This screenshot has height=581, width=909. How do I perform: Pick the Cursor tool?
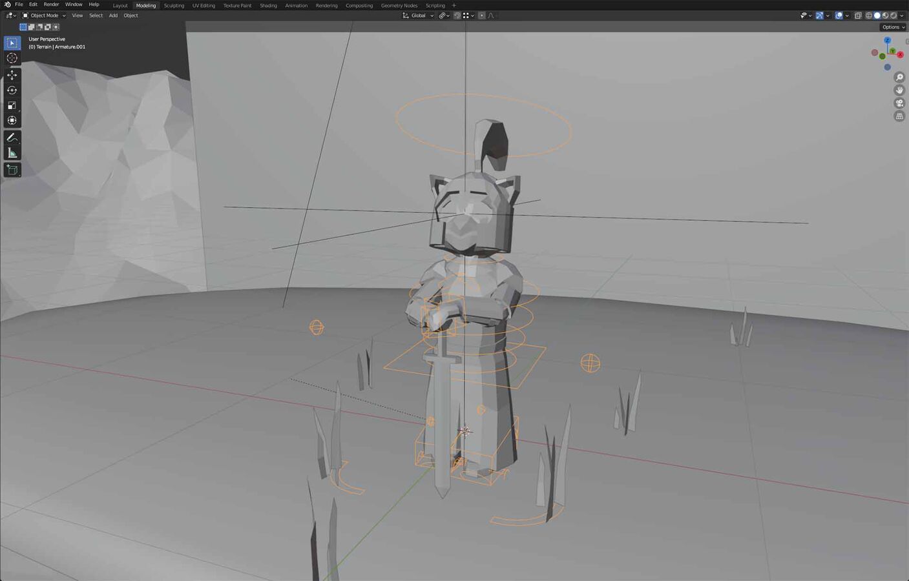(12, 58)
